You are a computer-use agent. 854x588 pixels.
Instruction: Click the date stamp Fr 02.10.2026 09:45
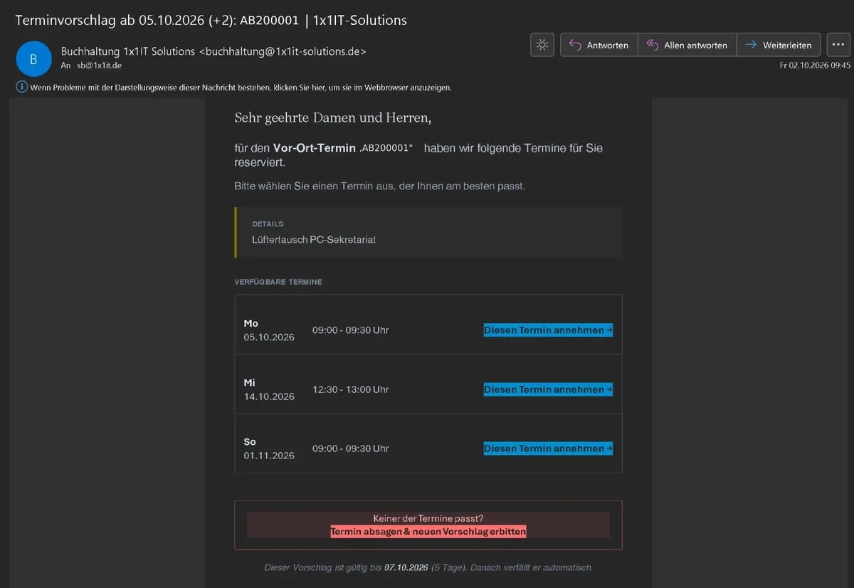coord(815,65)
